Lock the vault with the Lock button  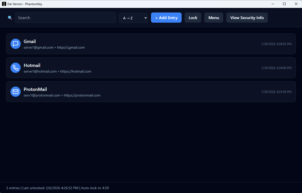193,18
